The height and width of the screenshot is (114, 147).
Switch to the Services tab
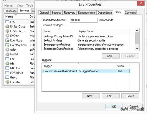coord(24,11)
